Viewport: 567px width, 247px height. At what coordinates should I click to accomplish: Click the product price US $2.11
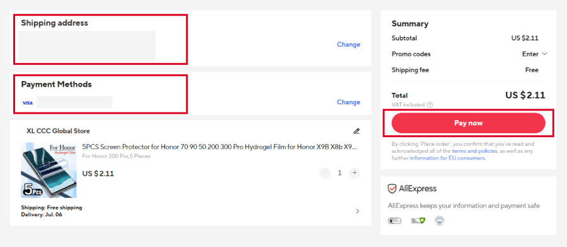pyautogui.click(x=98, y=173)
